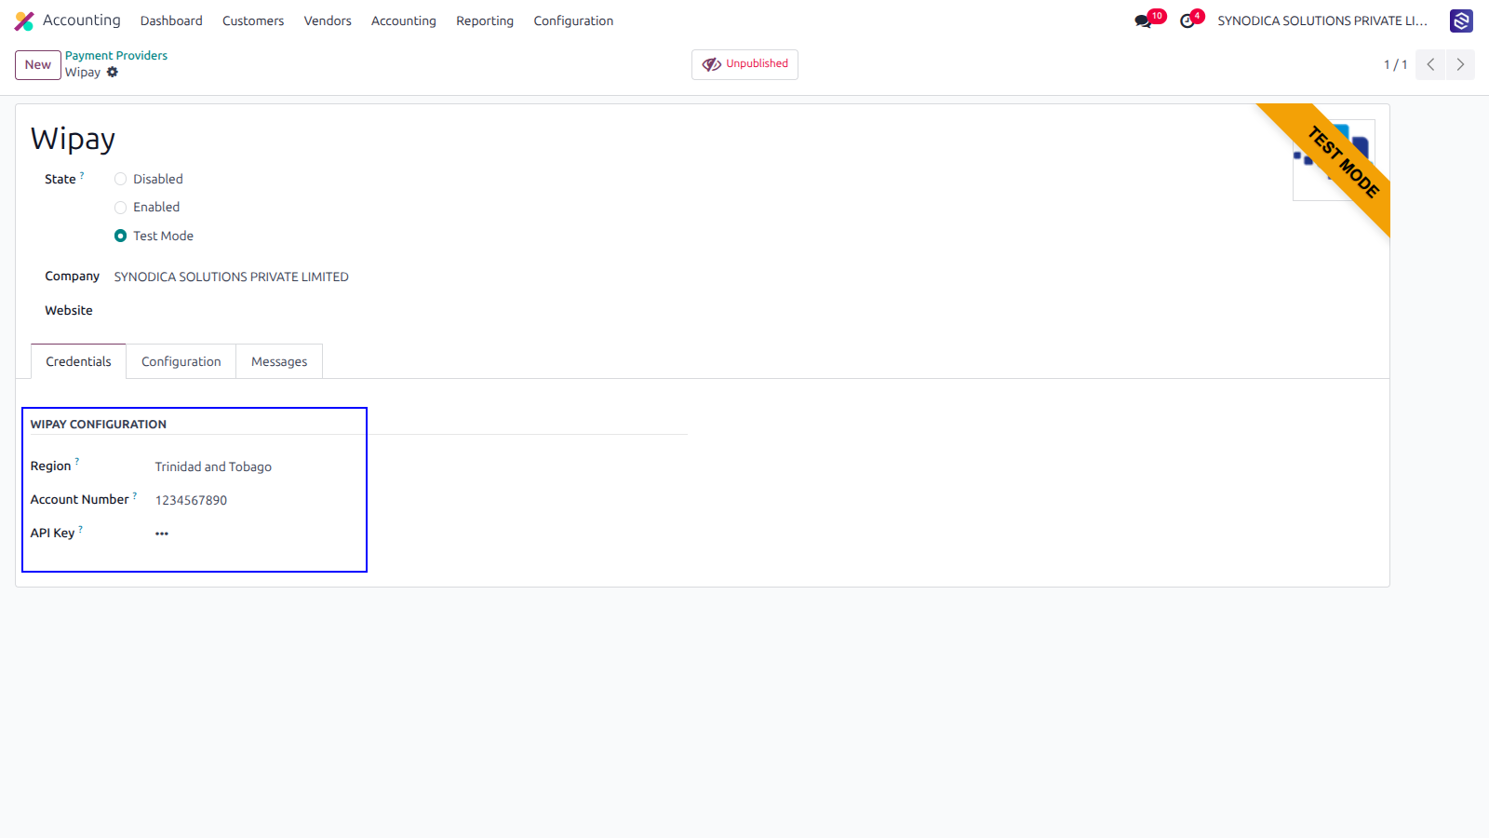1489x838 pixels.
Task: Edit the Wipay provider name field
Action: [x=74, y=139]
